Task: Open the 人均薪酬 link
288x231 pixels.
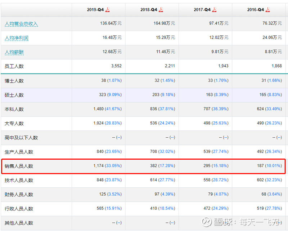Action: pos(14,52)
